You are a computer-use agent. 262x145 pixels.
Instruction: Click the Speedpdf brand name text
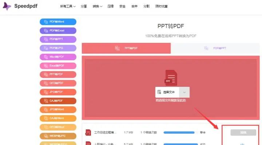tap(26, 6)
